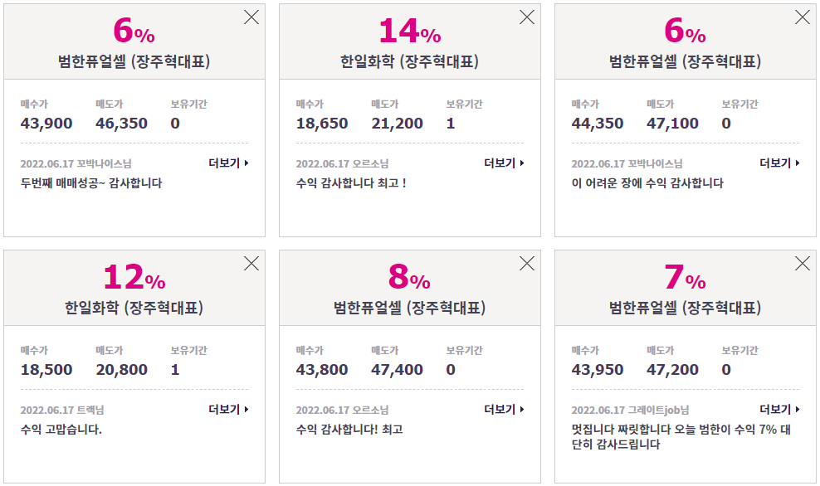
Task: Open 더보기 for 그레이트job님's review
Action: pyautogui.click(x=779, y=409)
